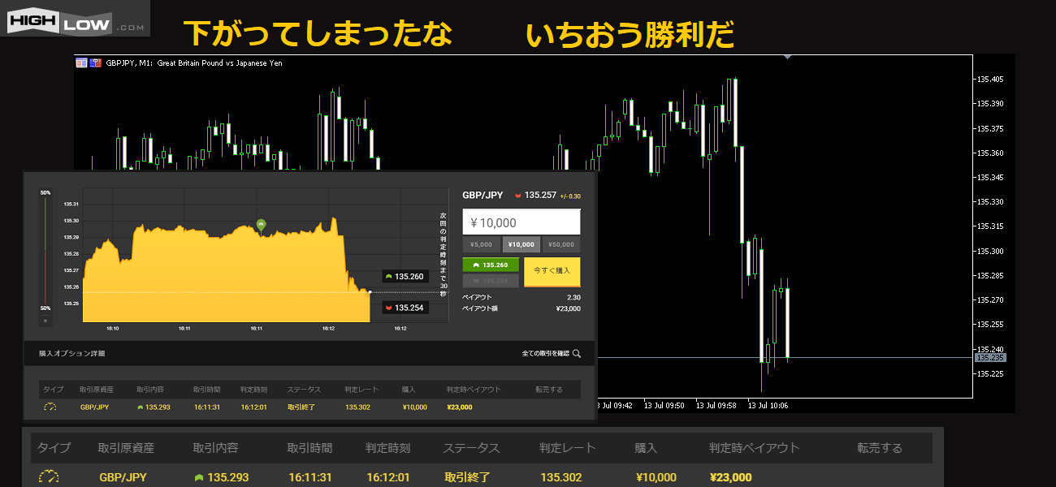Click the green entry marker on chart
Image resolution: width=1056 pixels, height=487 pixels.
click(x=261, y=224)
